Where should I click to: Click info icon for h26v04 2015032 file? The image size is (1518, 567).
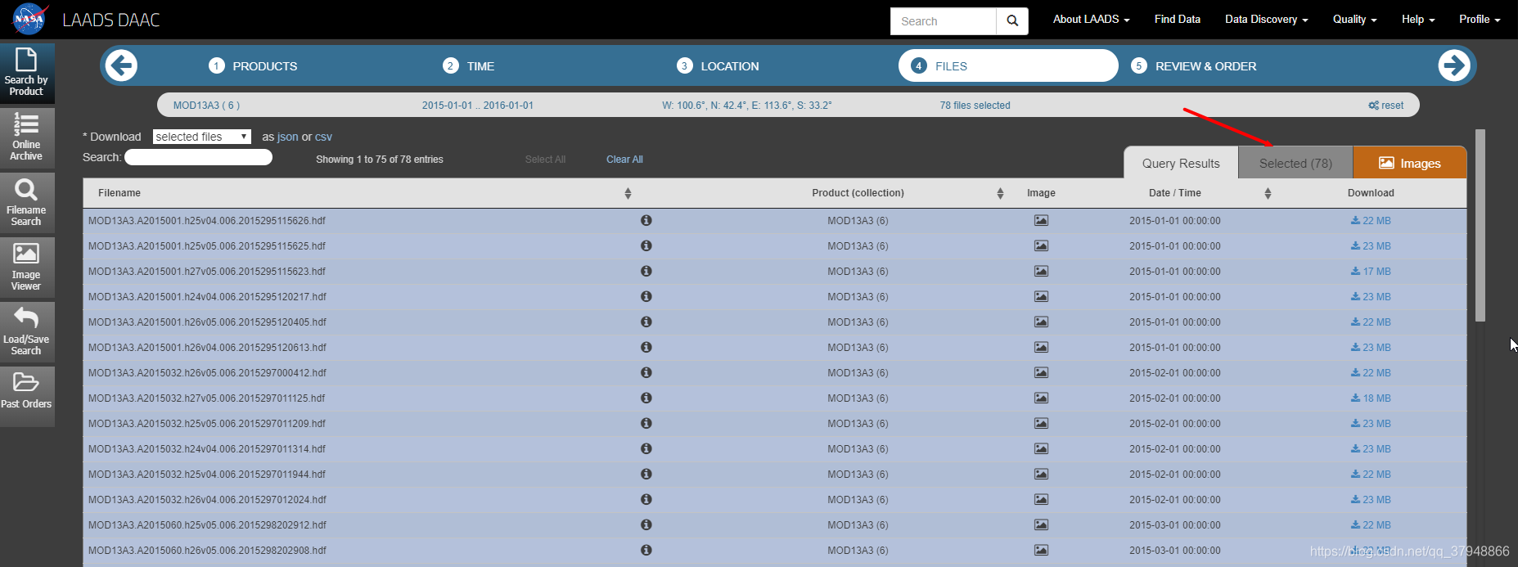click(646, 499)
